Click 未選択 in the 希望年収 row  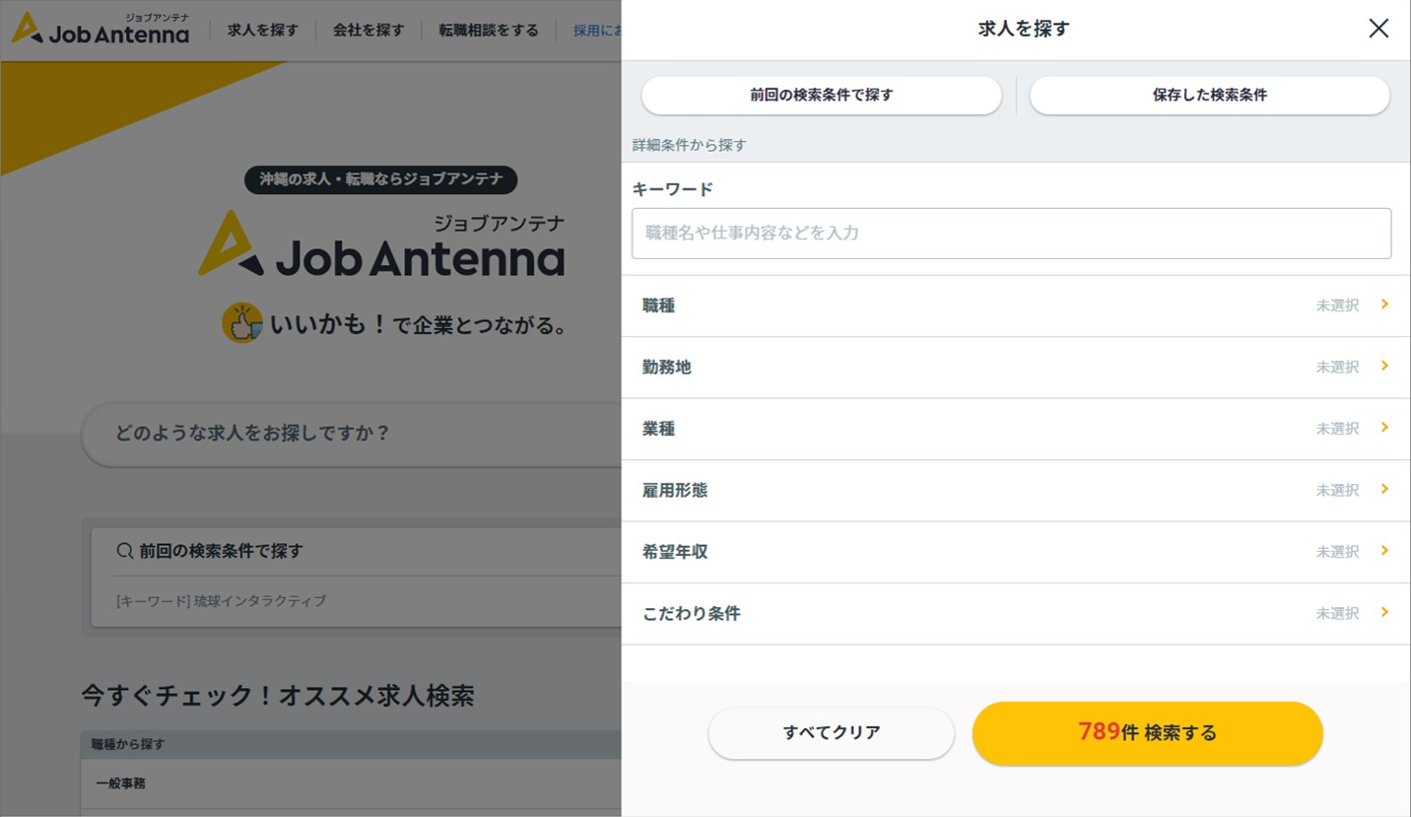(1337, 552)
